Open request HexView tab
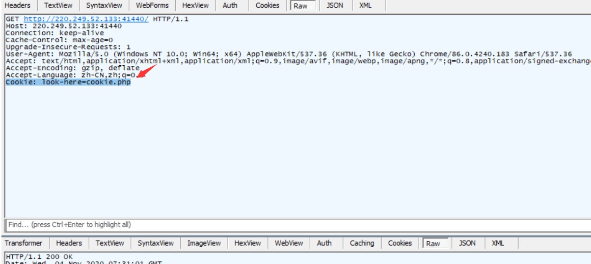Image resolution: width=591 pixels, height=264 pixels. [195, 5]
